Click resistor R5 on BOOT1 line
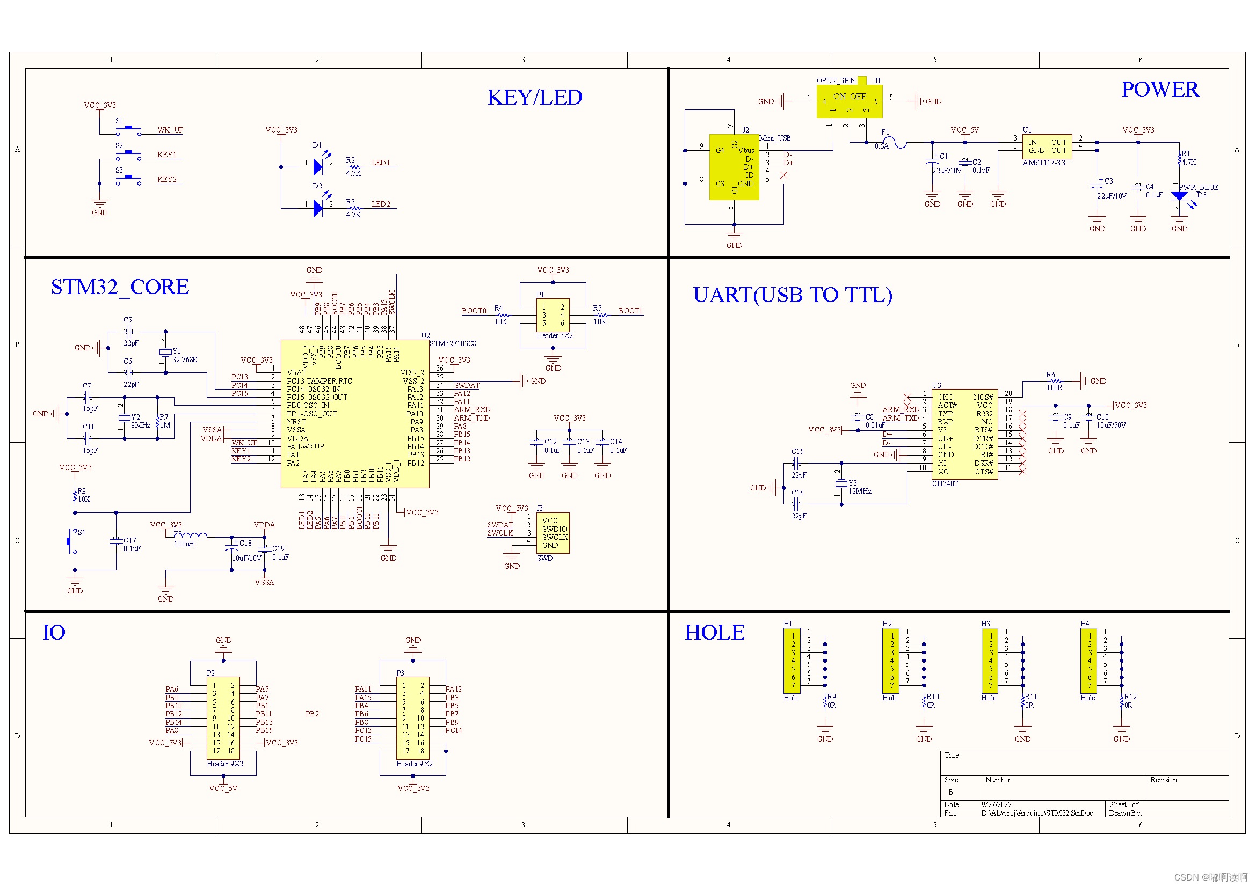This screenshot has width=1256, height=887. pos(602,316)
